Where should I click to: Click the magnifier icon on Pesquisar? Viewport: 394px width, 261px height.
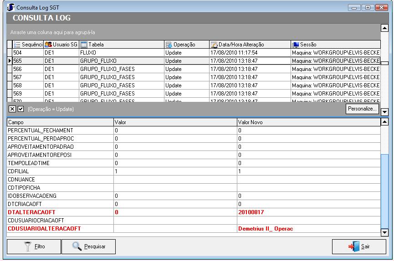[77, 246]
